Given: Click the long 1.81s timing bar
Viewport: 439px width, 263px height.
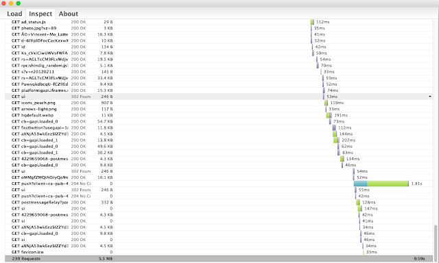Looking at the screenshot, I should [x=381, y=184].
